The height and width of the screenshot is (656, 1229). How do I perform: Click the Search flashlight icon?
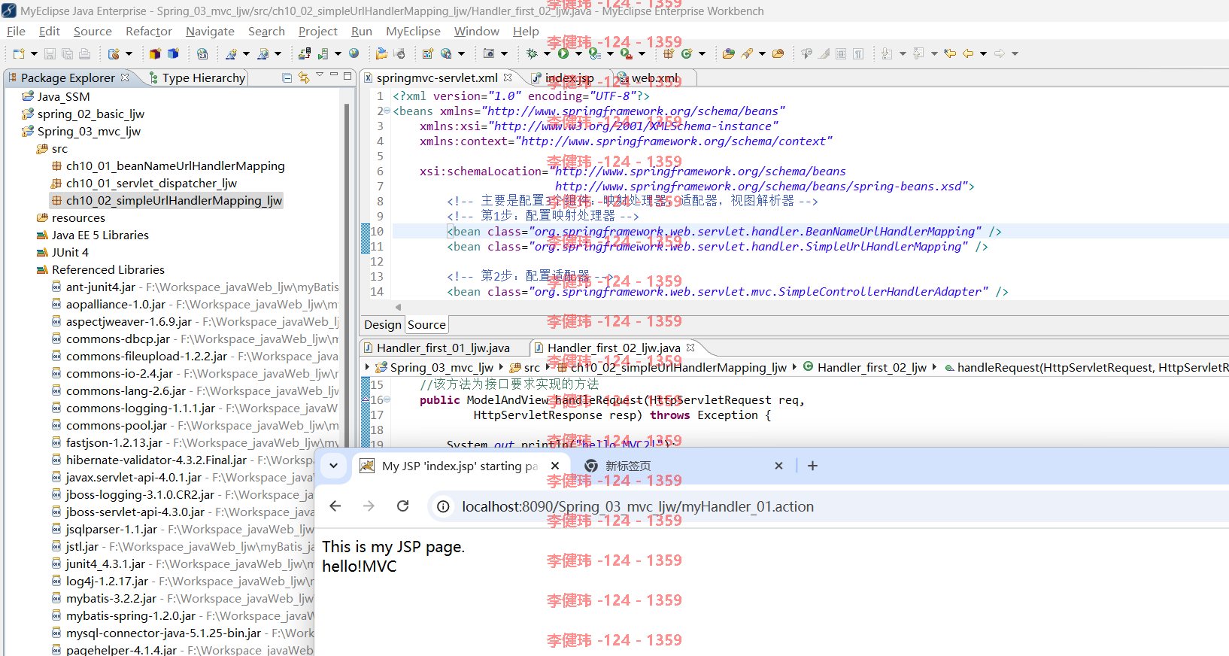point(746,53)
